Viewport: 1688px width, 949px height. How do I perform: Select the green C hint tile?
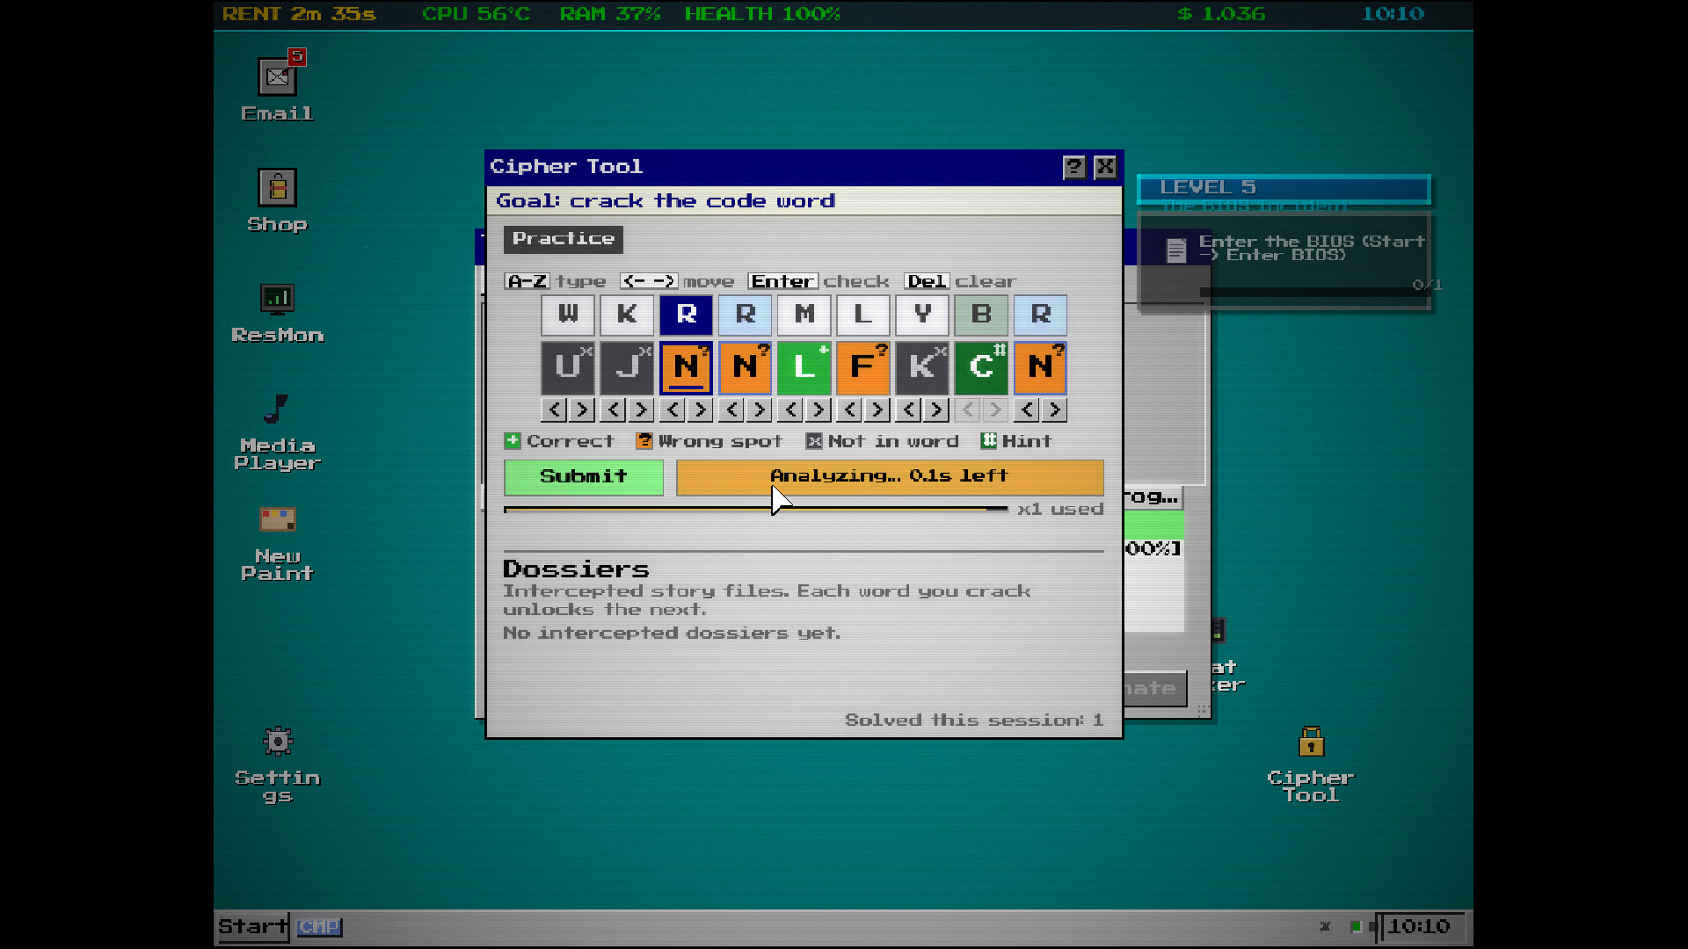(x=981, y=367)
